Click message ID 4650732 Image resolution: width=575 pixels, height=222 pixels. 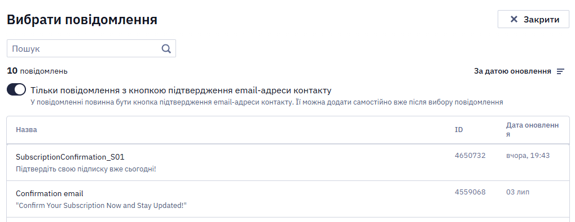point(470,156)
